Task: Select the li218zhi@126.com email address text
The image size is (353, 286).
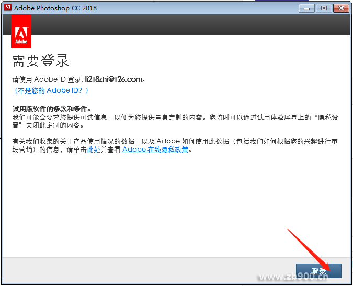Action: click(x=114, y=79)
